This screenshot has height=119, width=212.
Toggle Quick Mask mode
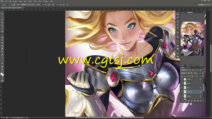[x=2, y=78]
